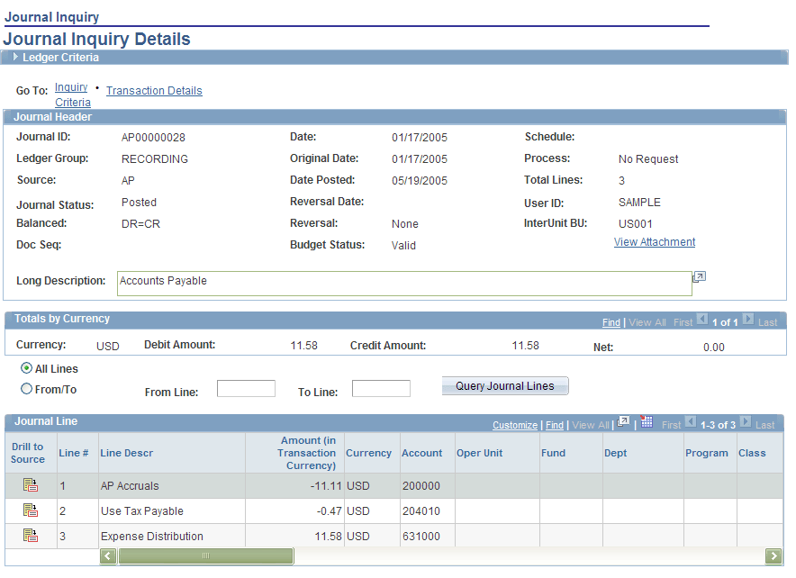Open Drill to Source for Use Tax Payable line

(31, 510)
